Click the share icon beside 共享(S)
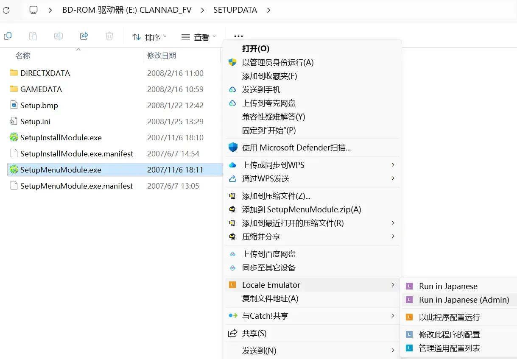Screen dimensions: 517x359 [232, 333]
